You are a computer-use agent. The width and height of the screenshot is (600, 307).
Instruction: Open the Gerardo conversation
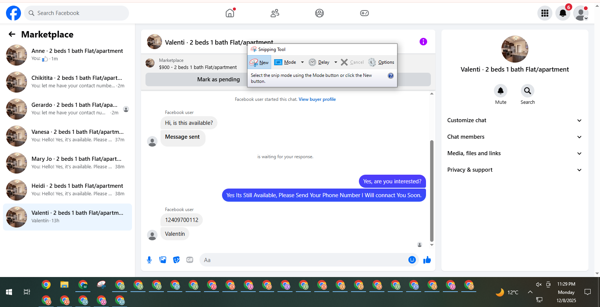pyautogui.click(x=67, y=109)
